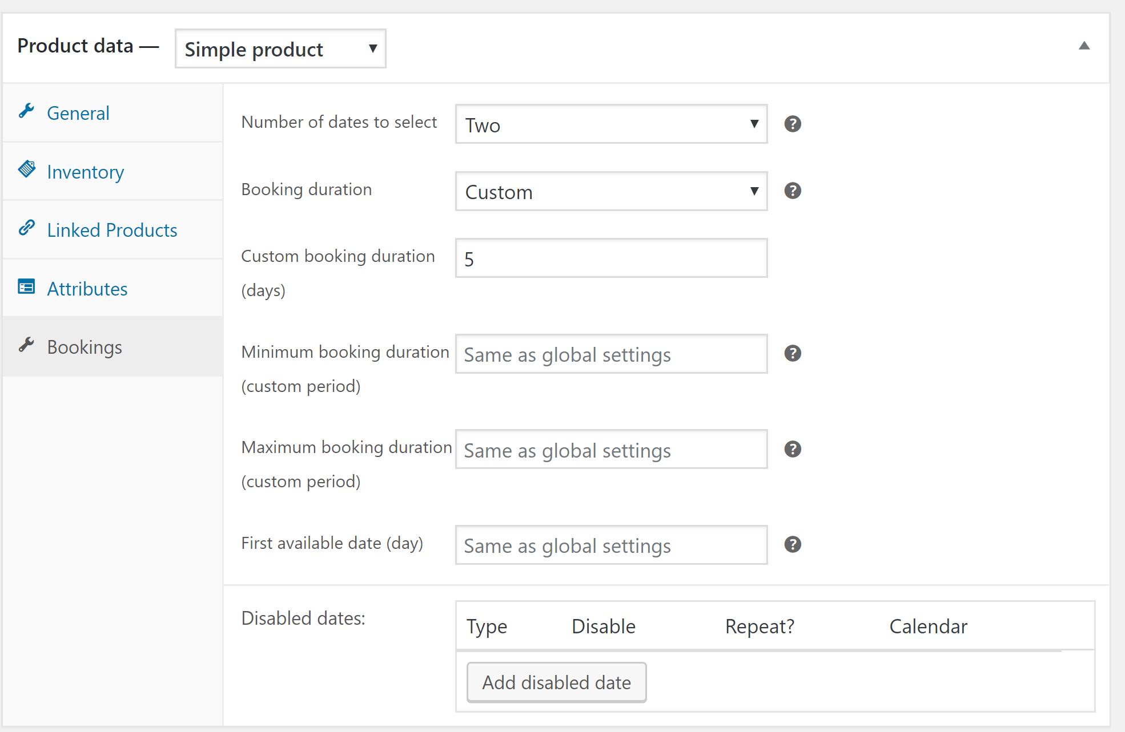Click Add disabled date button
This screenshot has width=1125, height=732.
[x=556, y=682]
